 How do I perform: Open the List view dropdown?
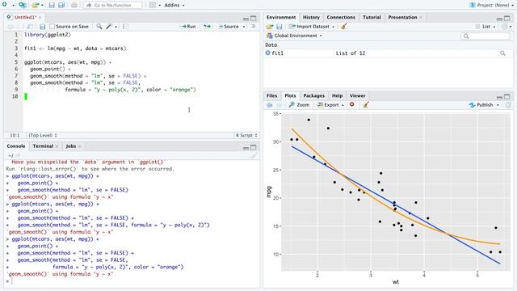coord(485,27)
